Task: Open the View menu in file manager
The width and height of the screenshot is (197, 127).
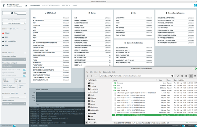Action: tap(96, 72)
